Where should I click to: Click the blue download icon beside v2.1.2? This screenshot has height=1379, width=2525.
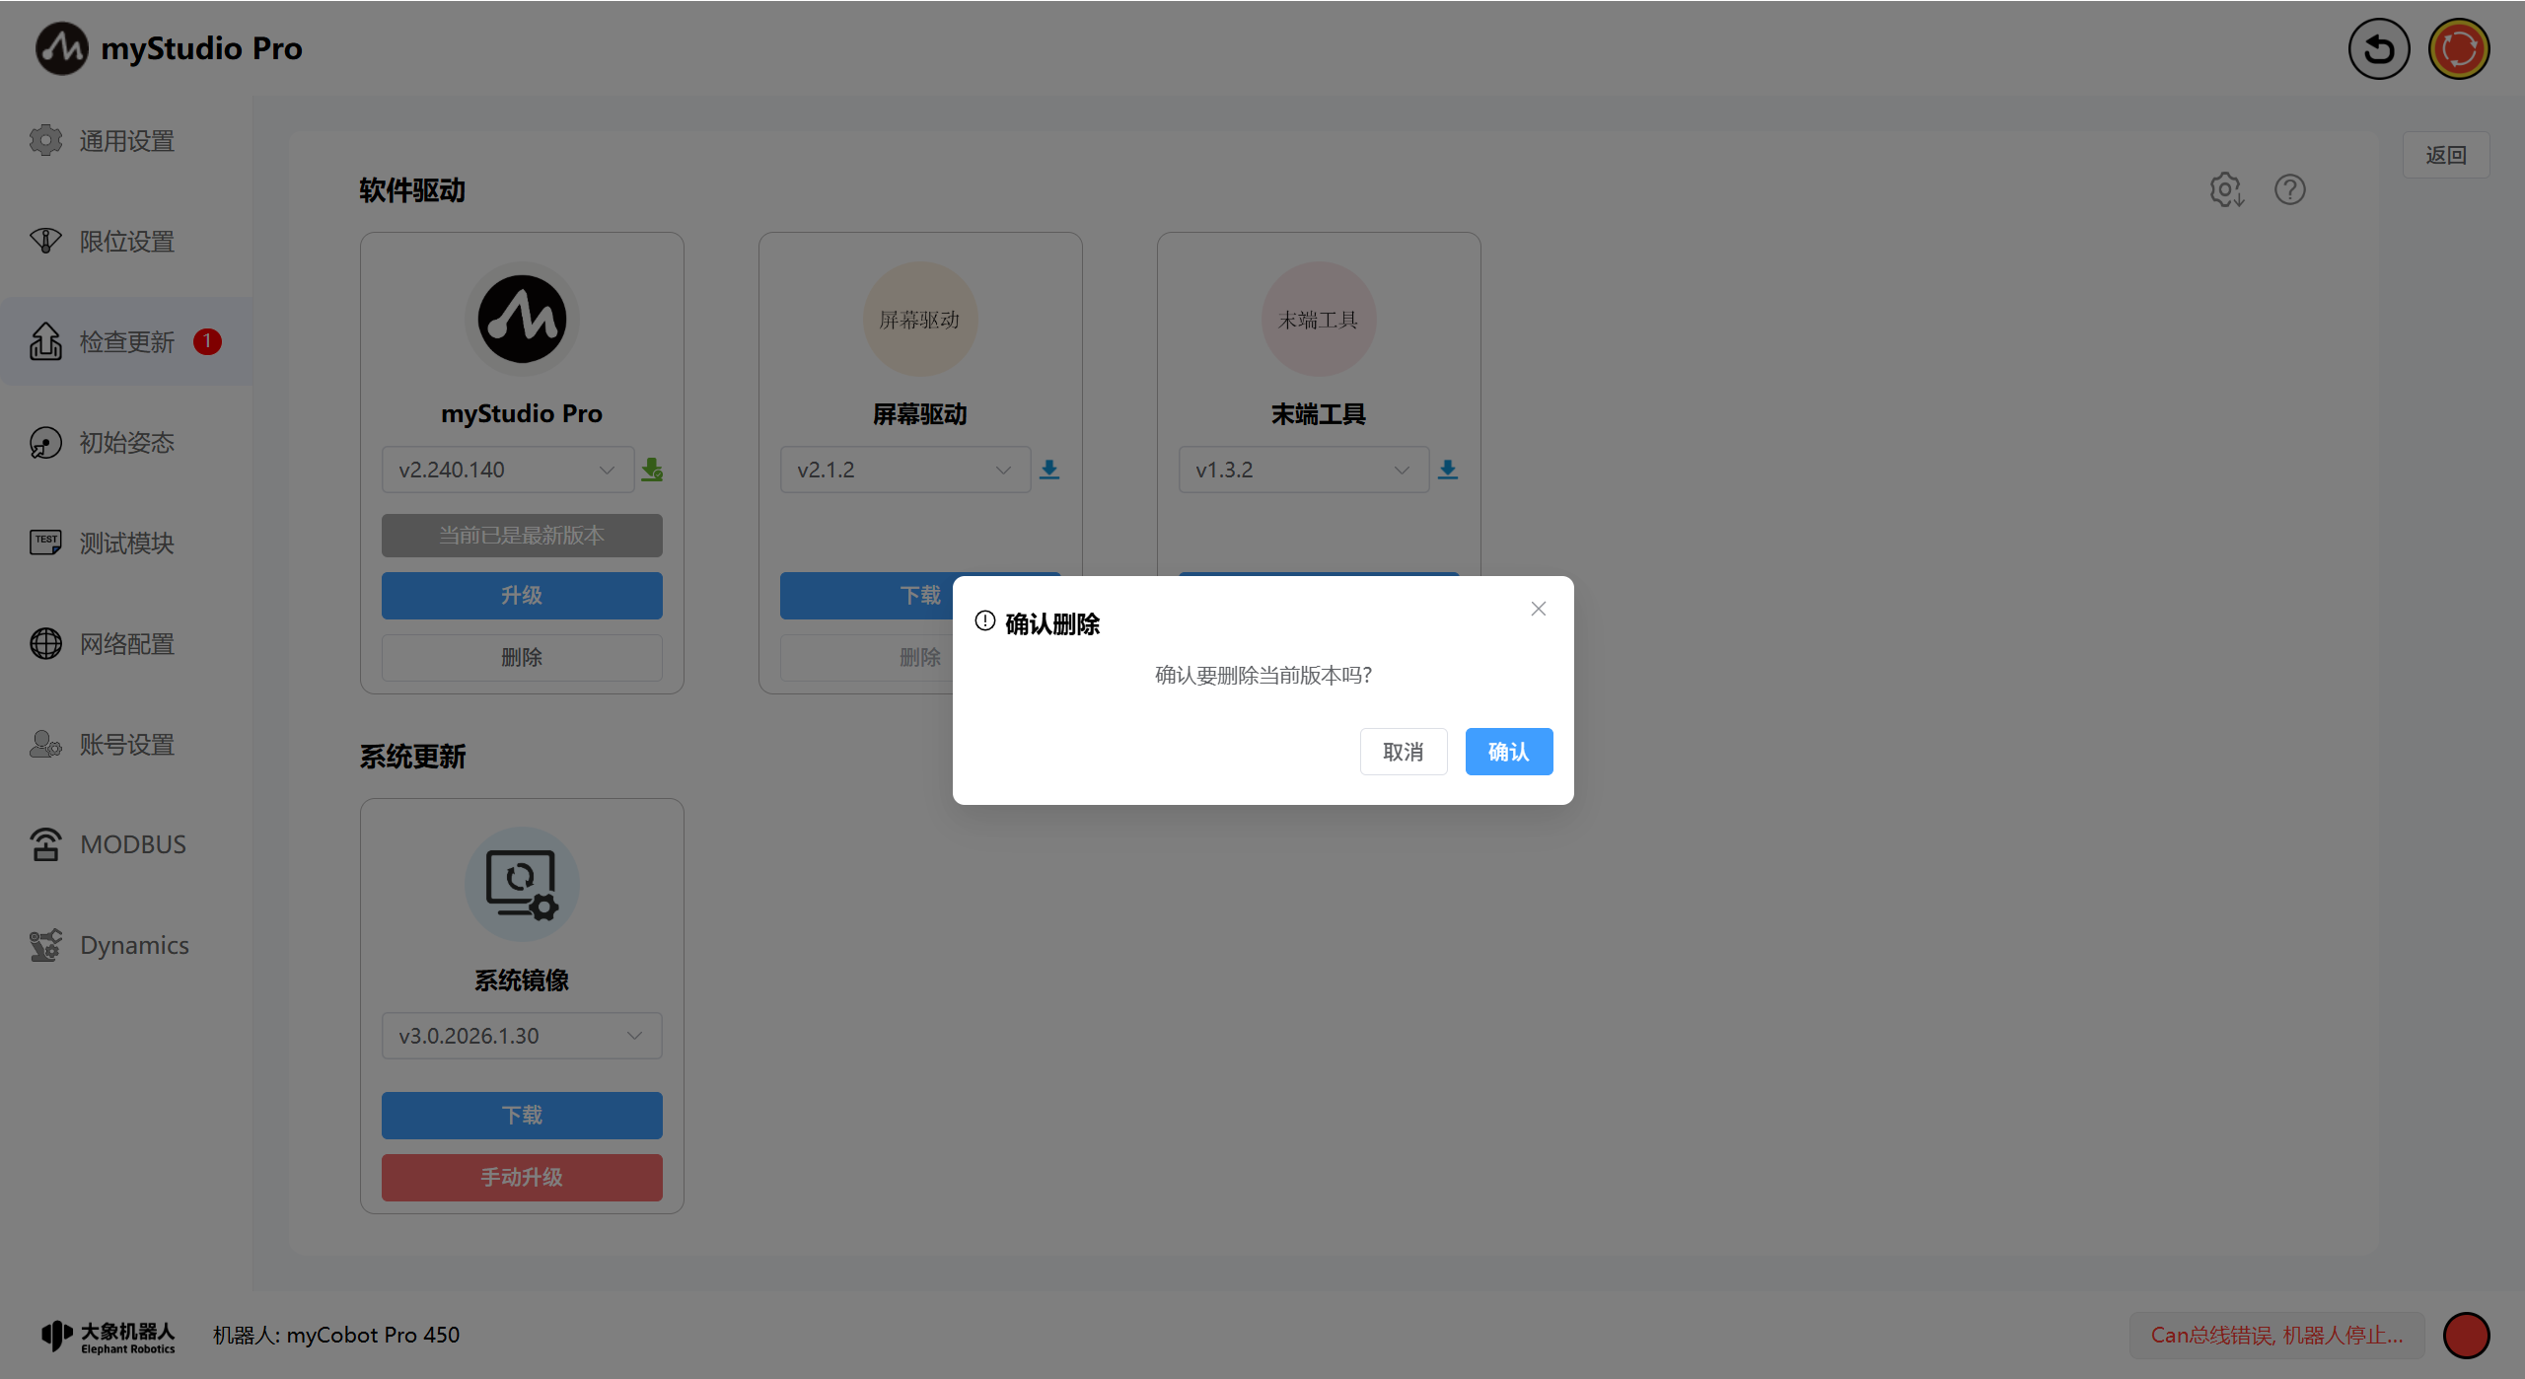pos(1049,470)
